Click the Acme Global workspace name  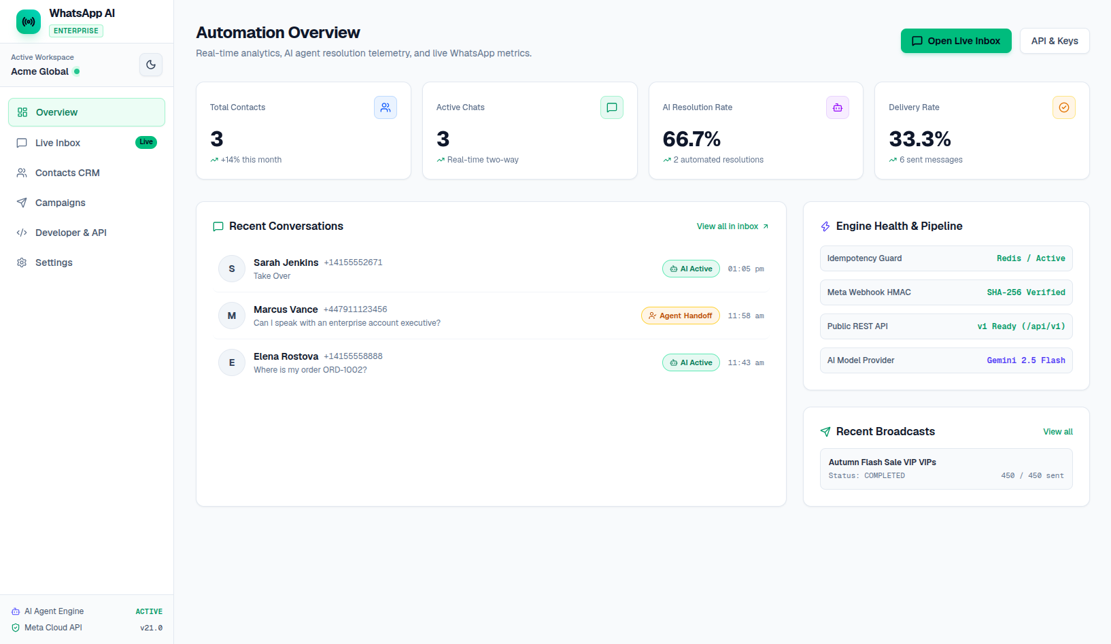(x=39, y=71)
